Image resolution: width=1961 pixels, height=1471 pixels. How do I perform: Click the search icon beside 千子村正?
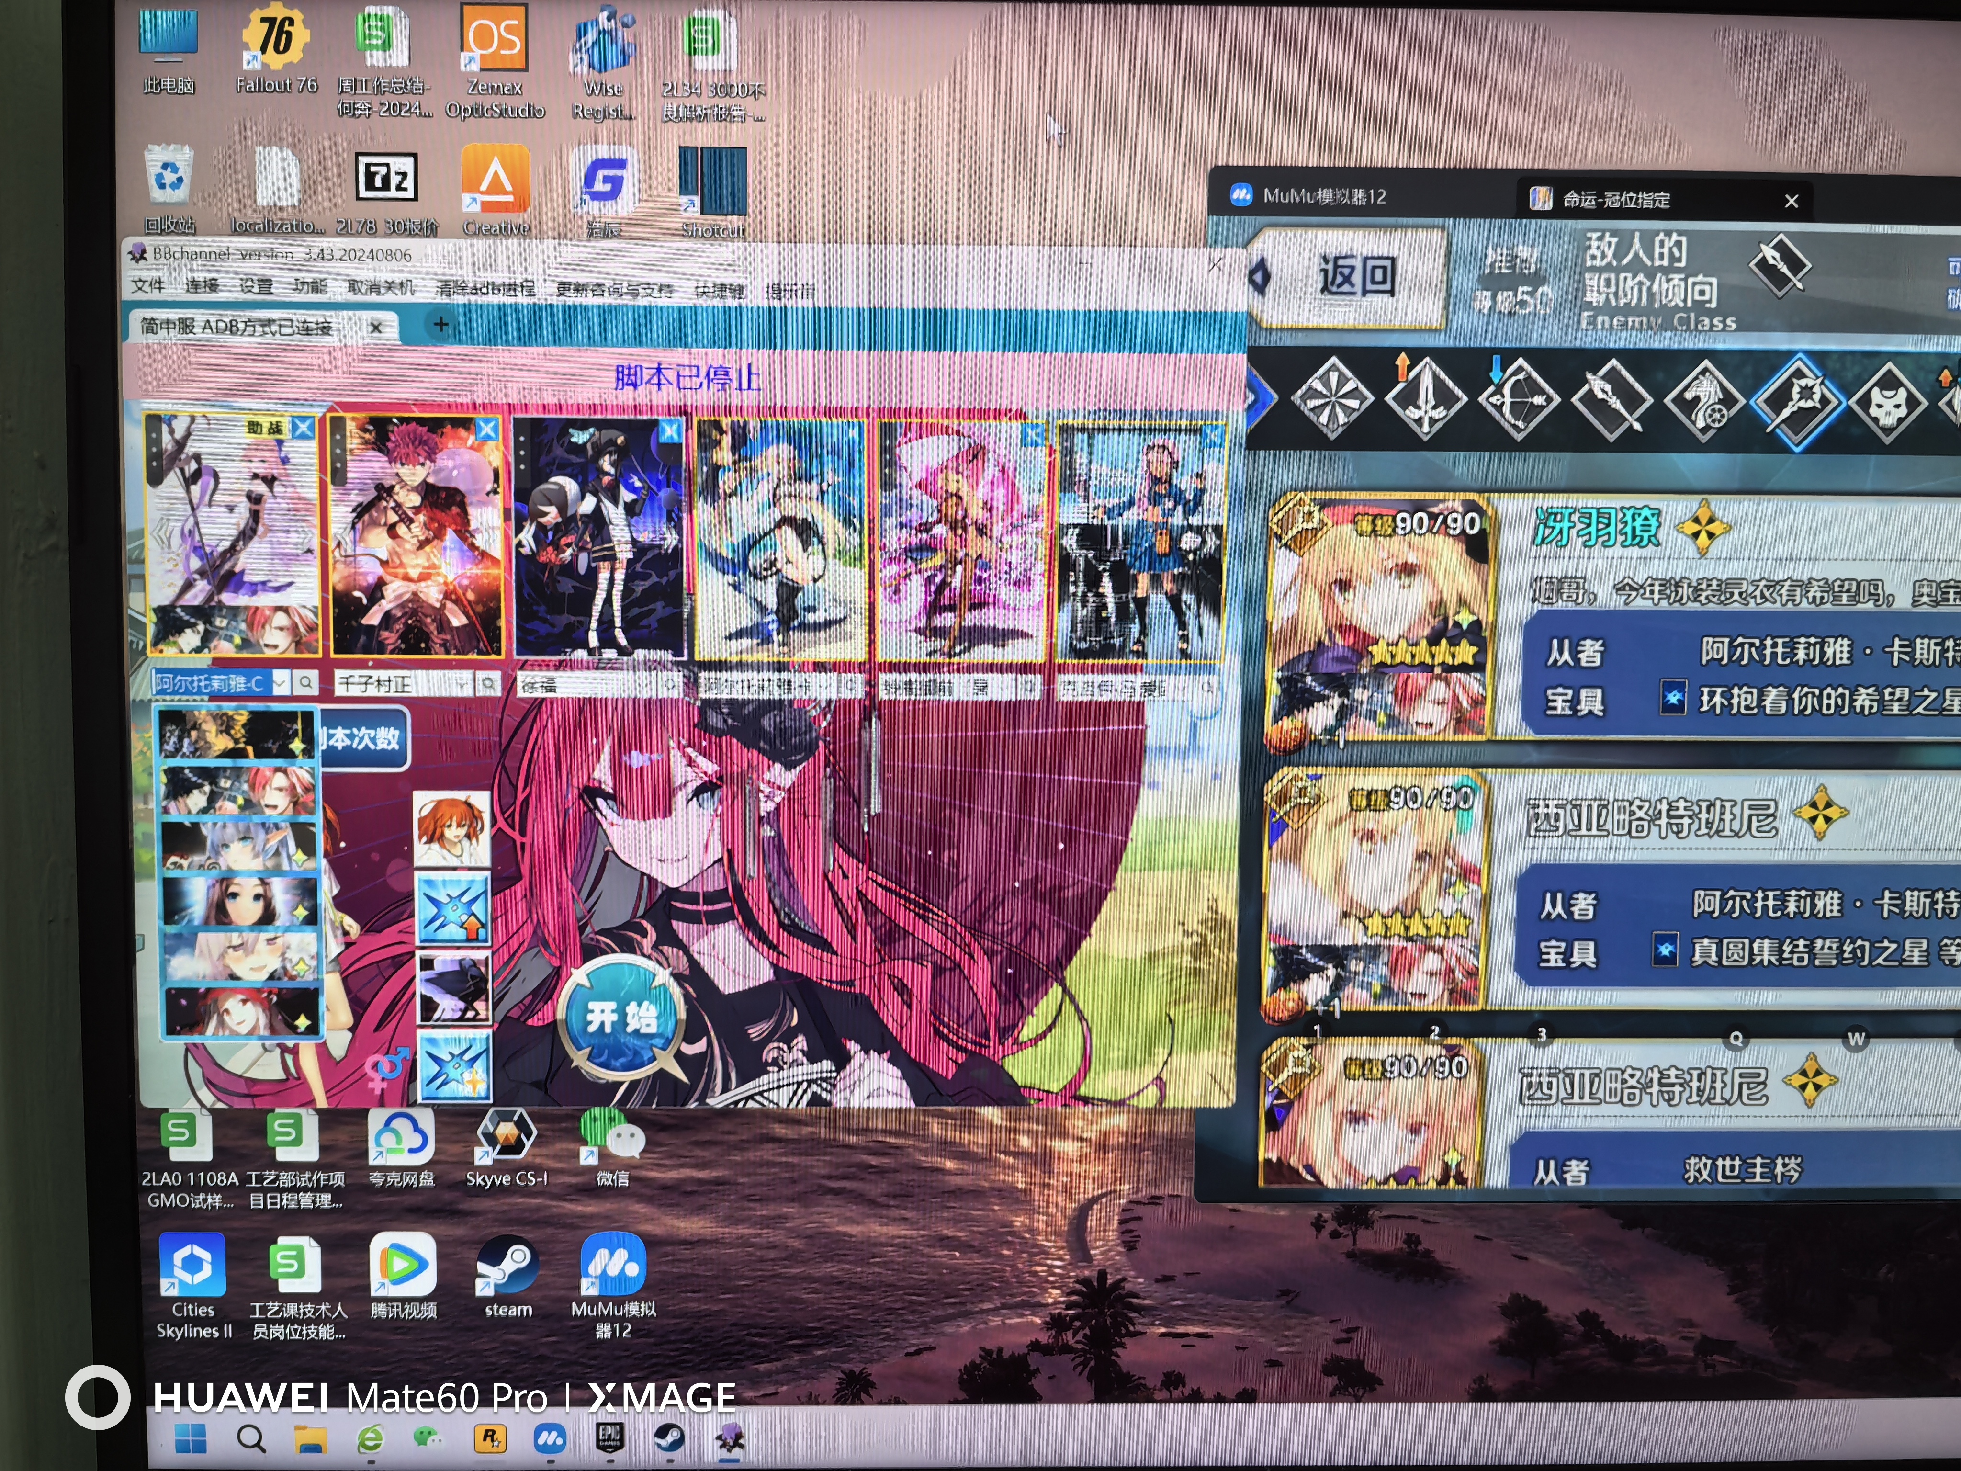pos(488,684)
